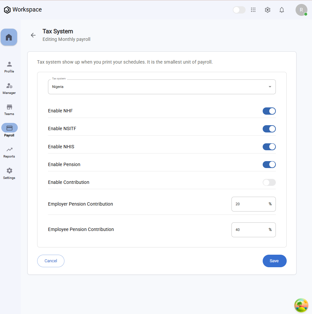Disable the Enable NHF toggle
The width and height of the screenshot is (312, 314).
(269, 111)
